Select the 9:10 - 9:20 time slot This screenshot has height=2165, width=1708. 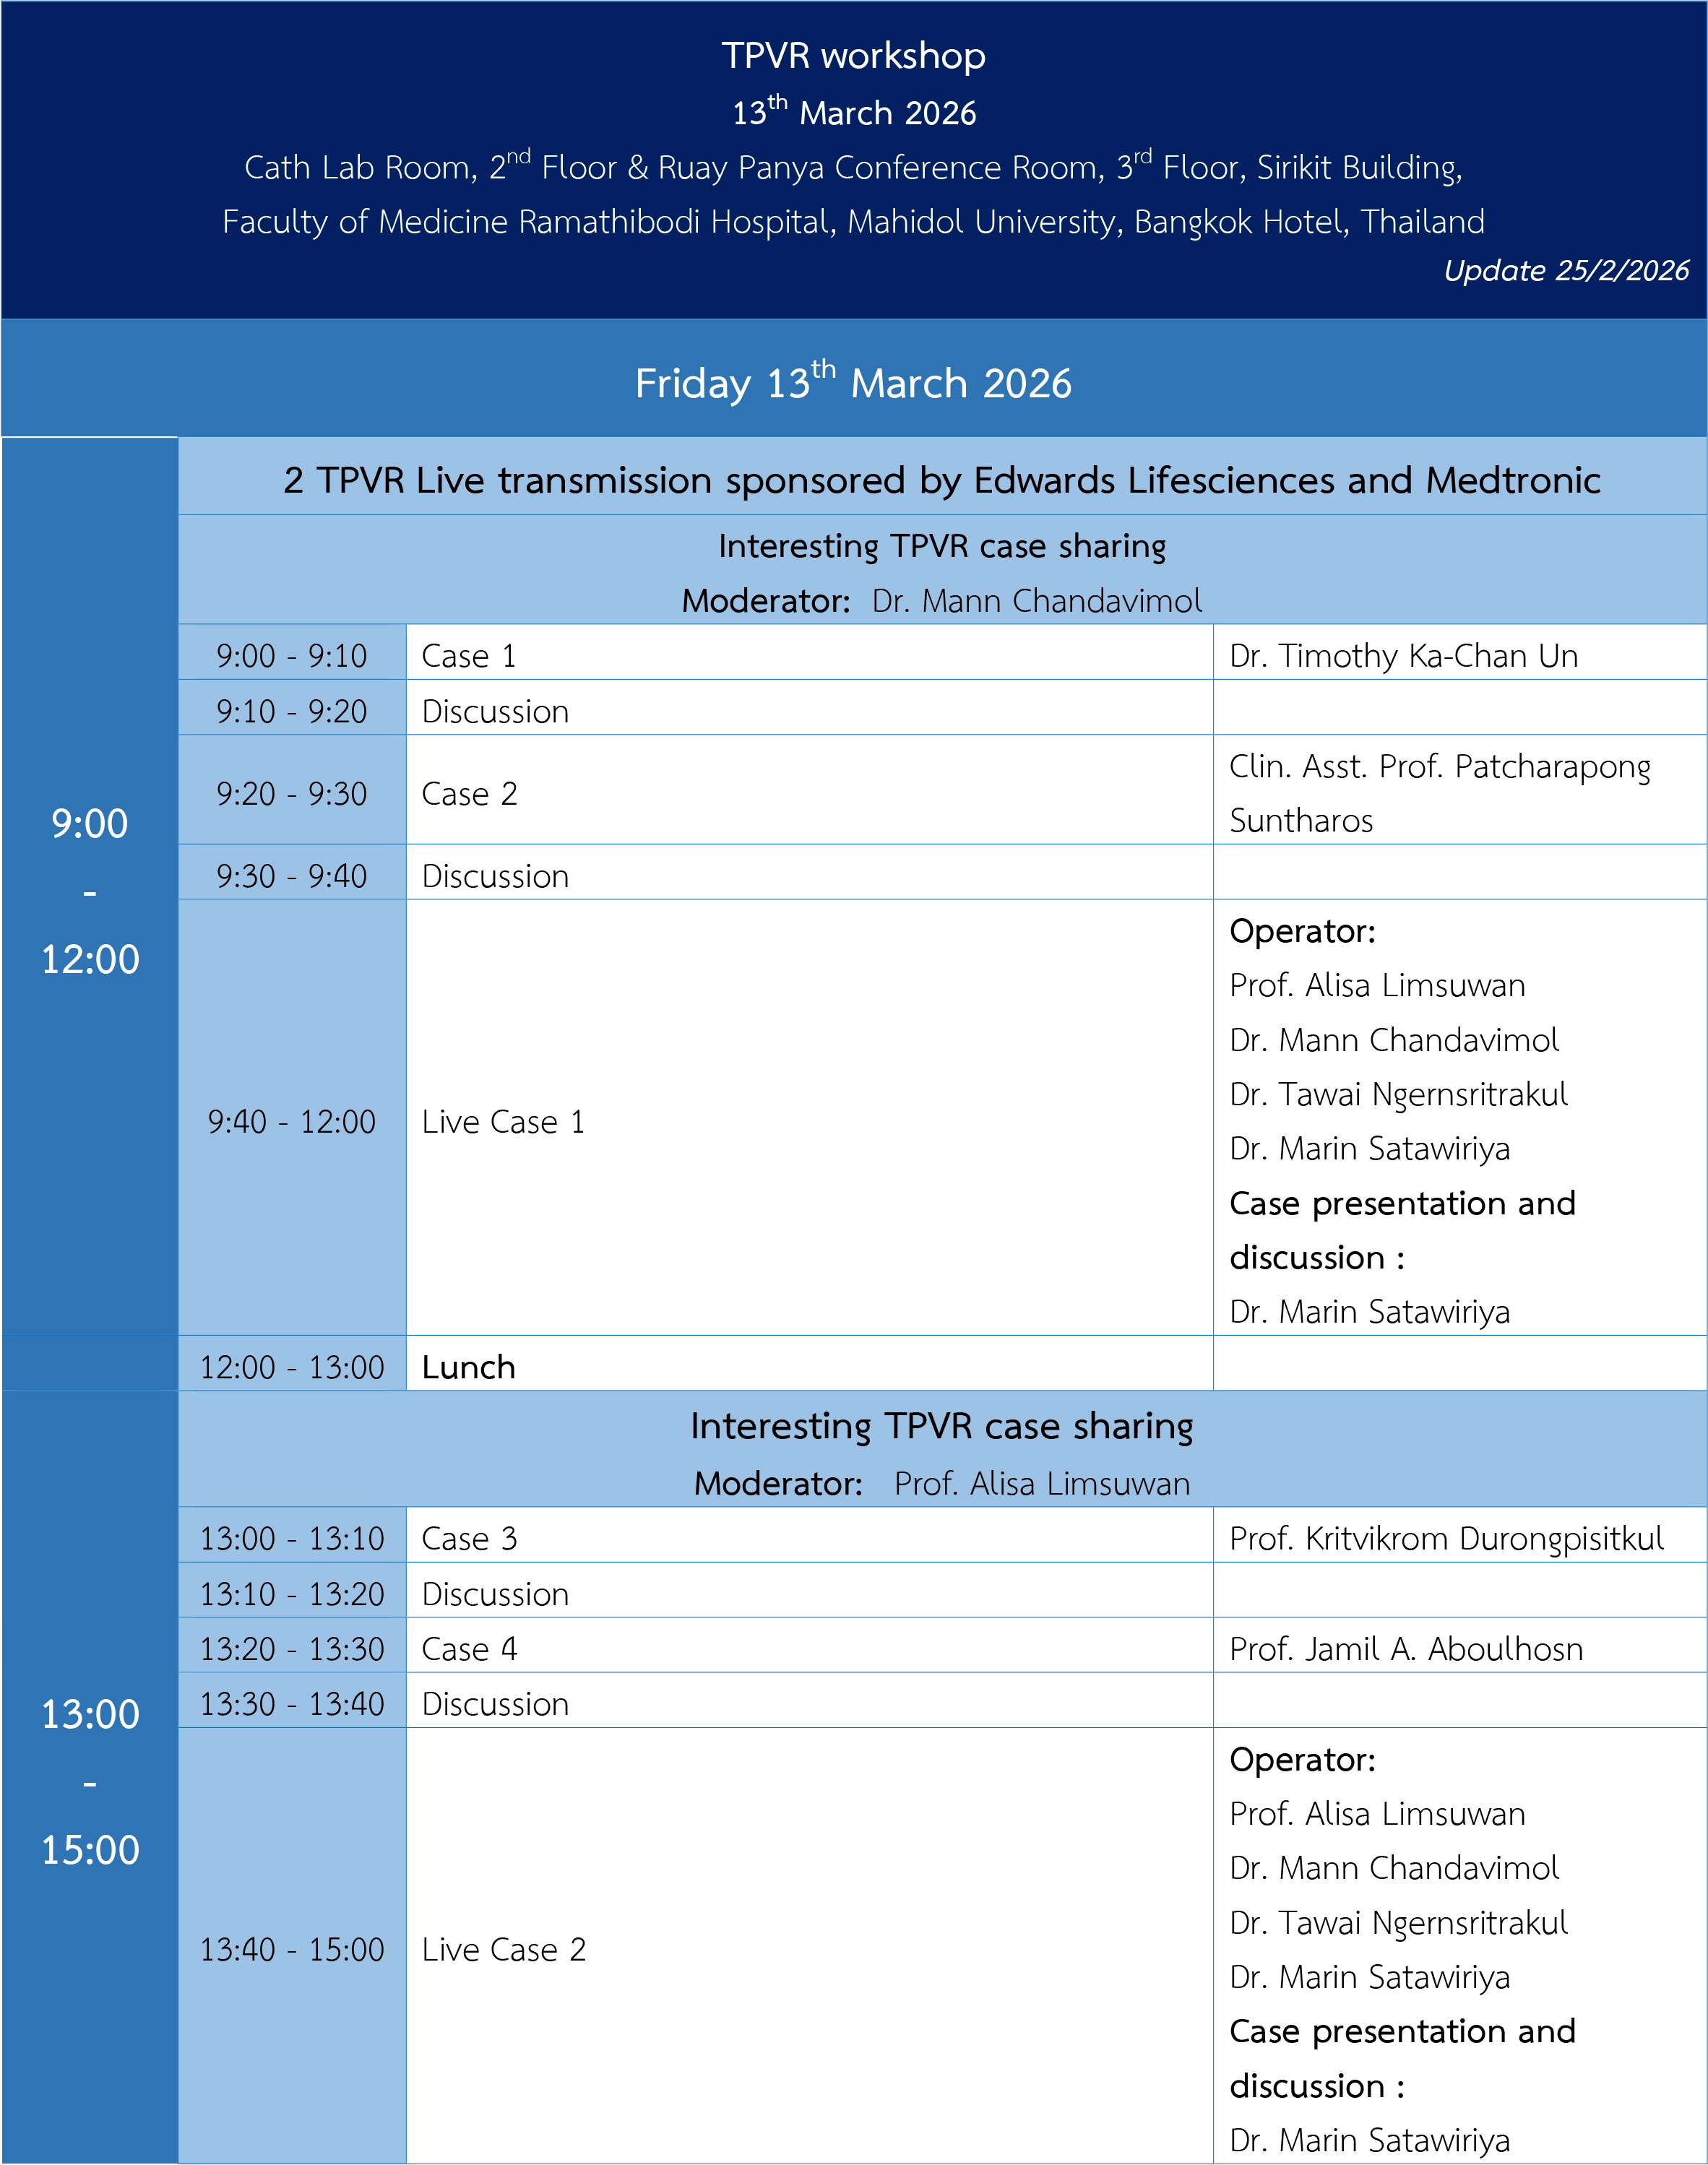pos(292,712)
